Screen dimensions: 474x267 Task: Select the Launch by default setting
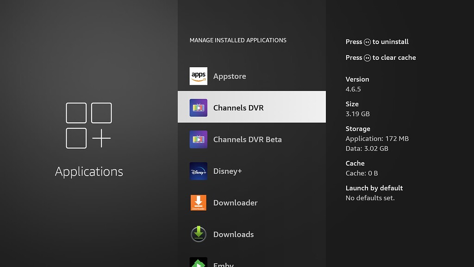tap(374, 188)
